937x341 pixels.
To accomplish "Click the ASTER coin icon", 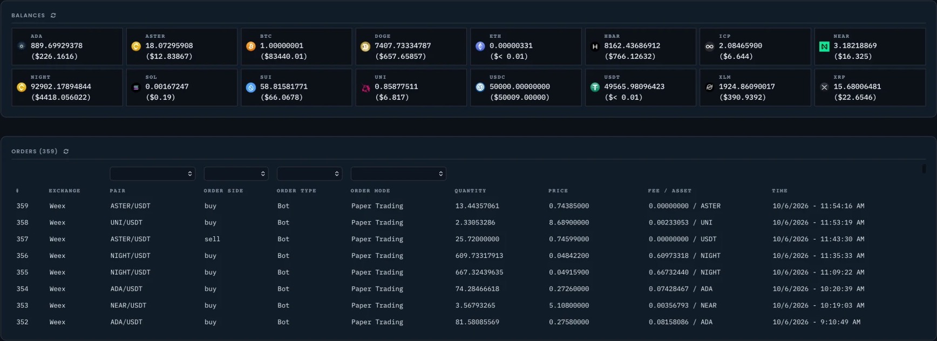I will pos(136,46).
